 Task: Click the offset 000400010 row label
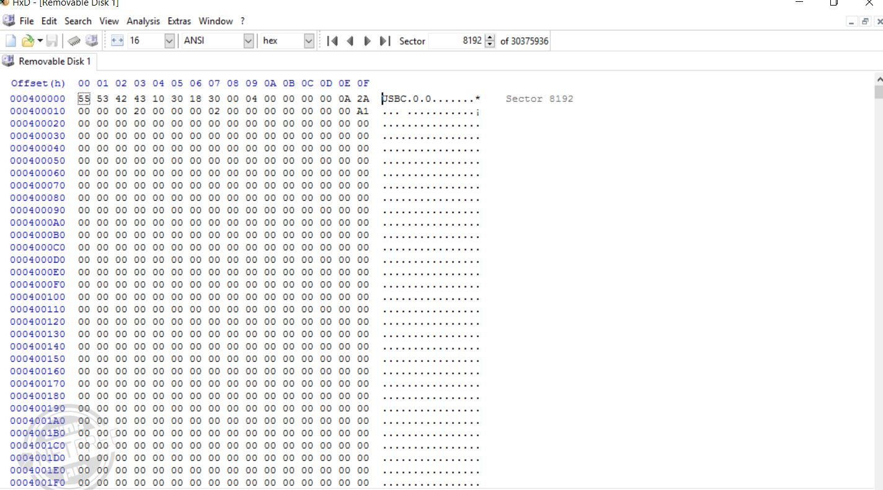click(38, 112)
